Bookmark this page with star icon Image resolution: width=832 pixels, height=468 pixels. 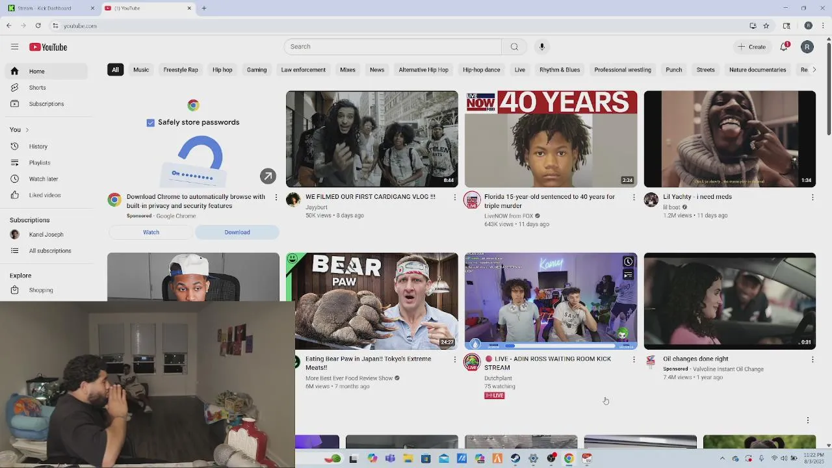point(766,26)
